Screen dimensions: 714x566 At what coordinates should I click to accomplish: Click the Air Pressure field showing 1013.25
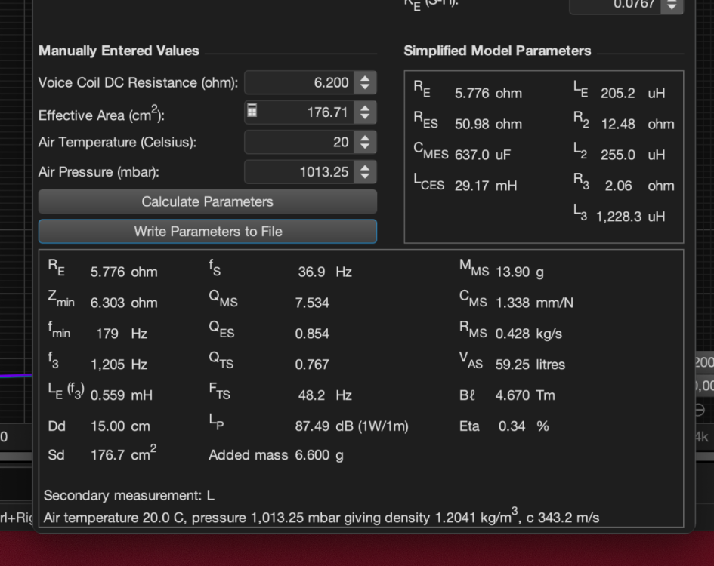coord(300,172)
